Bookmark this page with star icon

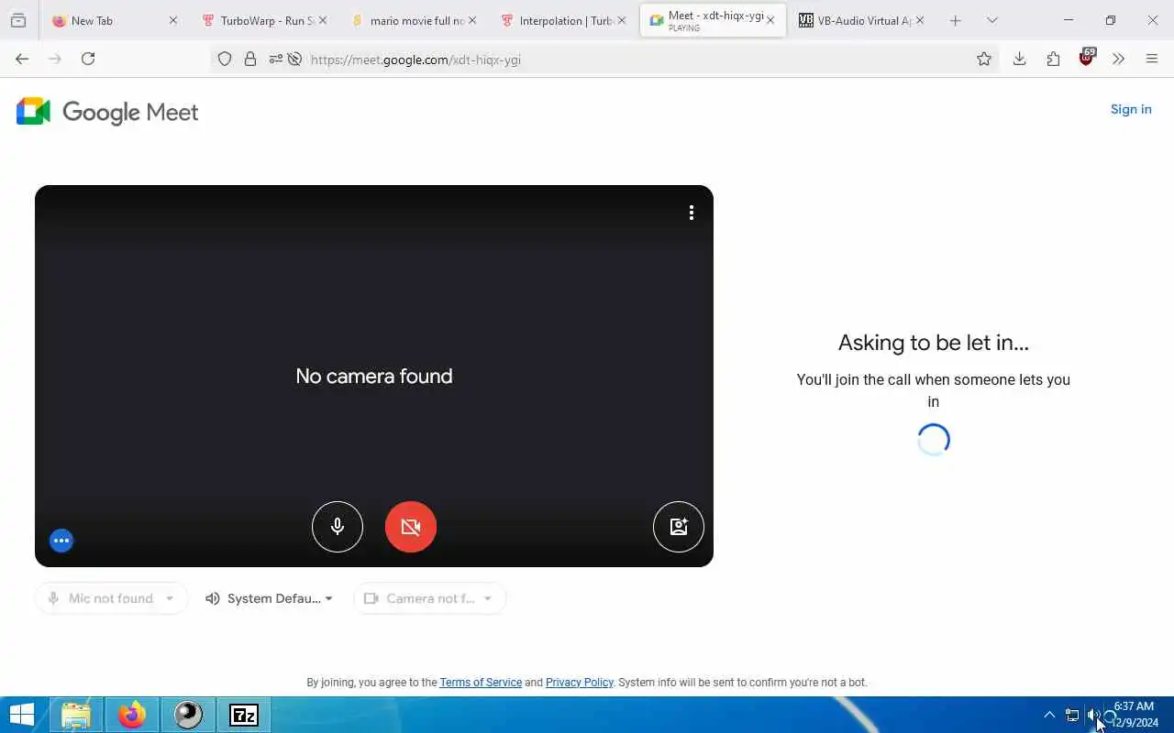pyautogui.click(x=984, y=59)
